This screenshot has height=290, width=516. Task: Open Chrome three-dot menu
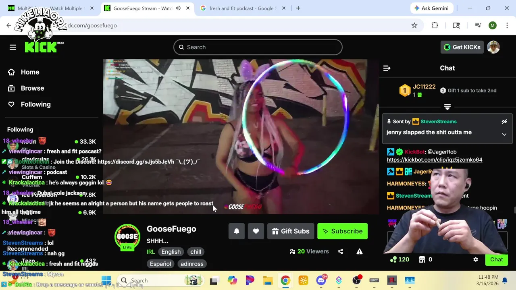pyautogui.click(x=506, y=25)
